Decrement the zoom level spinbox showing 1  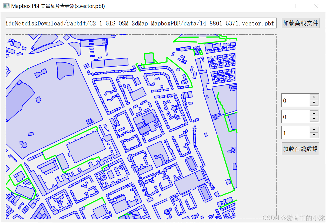click(314, 135)
